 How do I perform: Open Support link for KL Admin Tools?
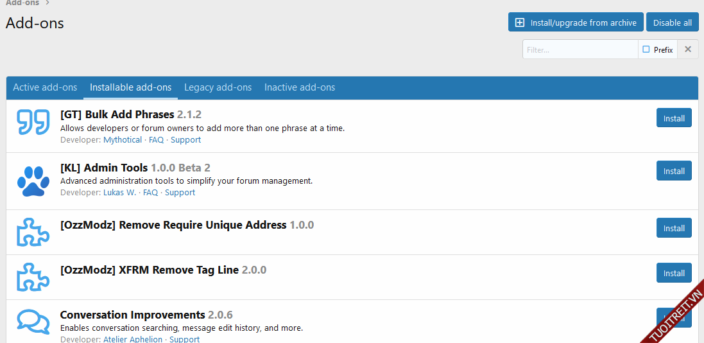point(180,193)
